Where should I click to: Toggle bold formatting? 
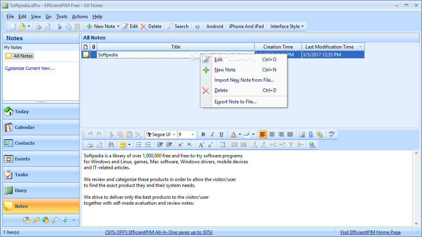pos(203,134)
